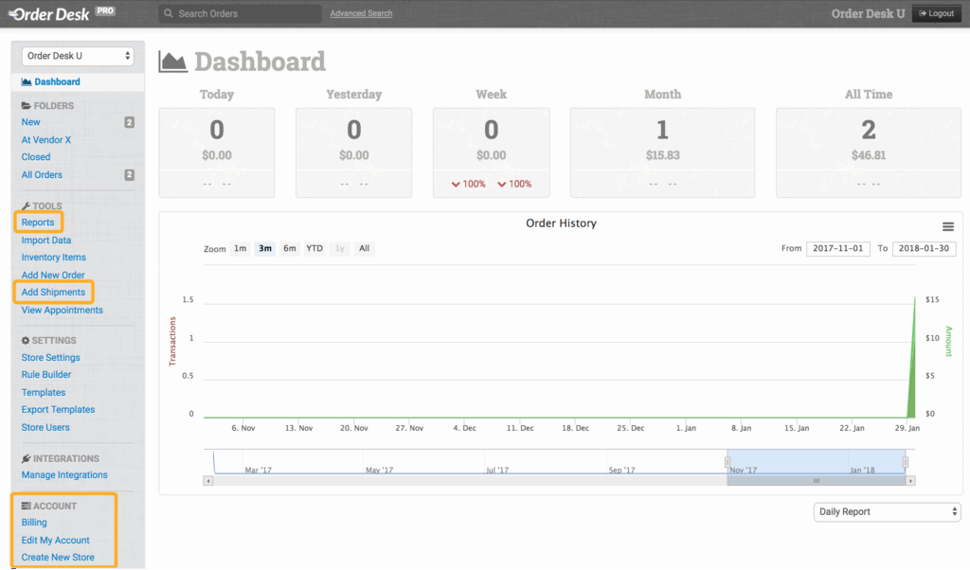Switch zoom to All

pyautogui.click(x=364, y=249)
